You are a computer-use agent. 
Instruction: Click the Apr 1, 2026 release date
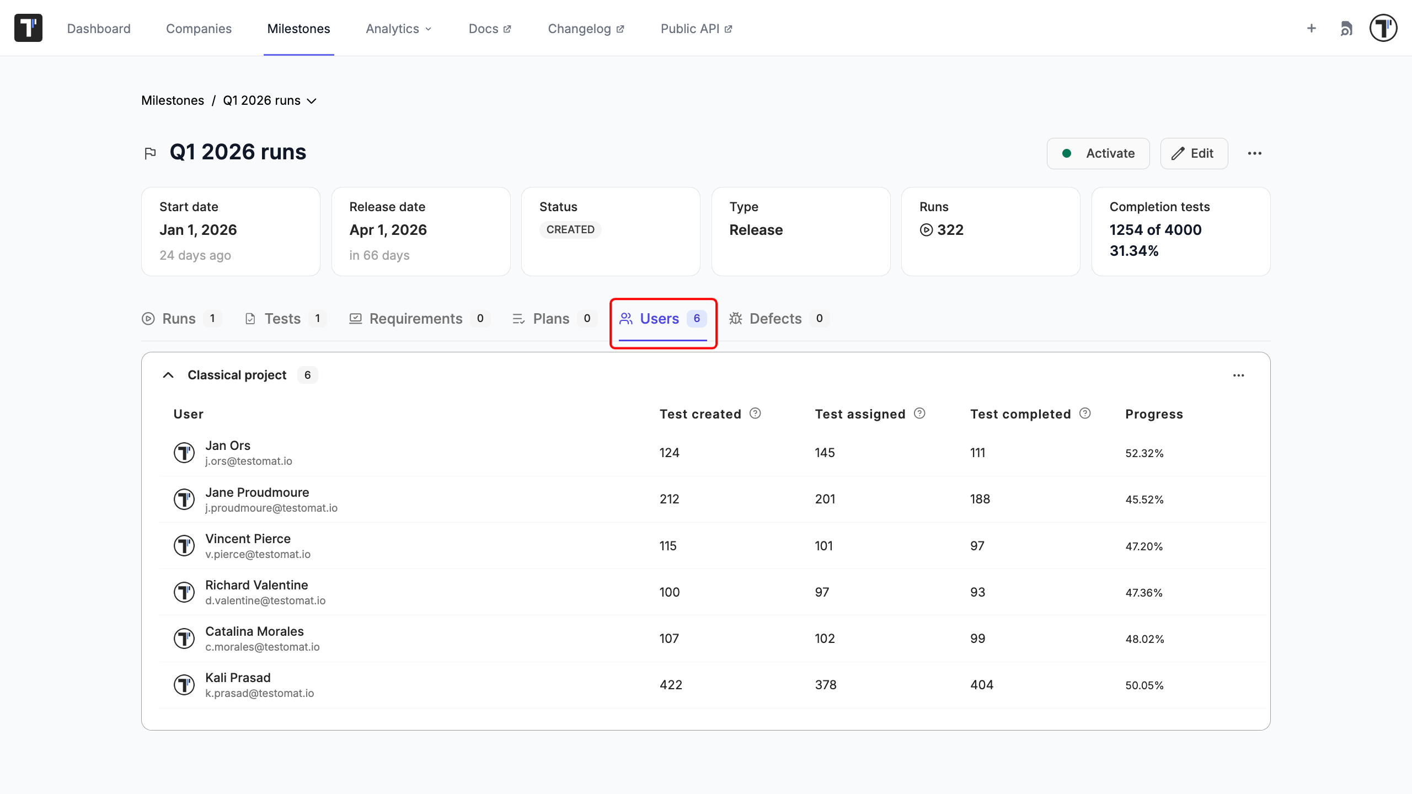pyautogui.click(x=388, y=230)
